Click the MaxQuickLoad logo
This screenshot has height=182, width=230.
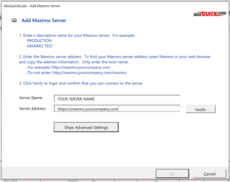210,14
